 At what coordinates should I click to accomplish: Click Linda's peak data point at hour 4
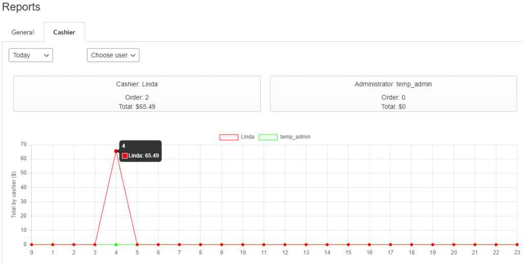(116, 151)
